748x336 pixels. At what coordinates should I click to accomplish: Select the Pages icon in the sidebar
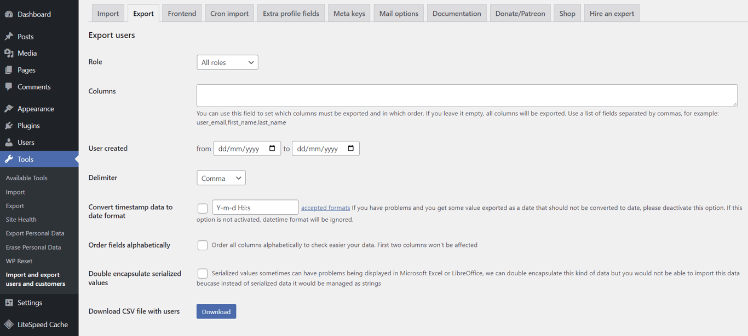click(9, 69)
